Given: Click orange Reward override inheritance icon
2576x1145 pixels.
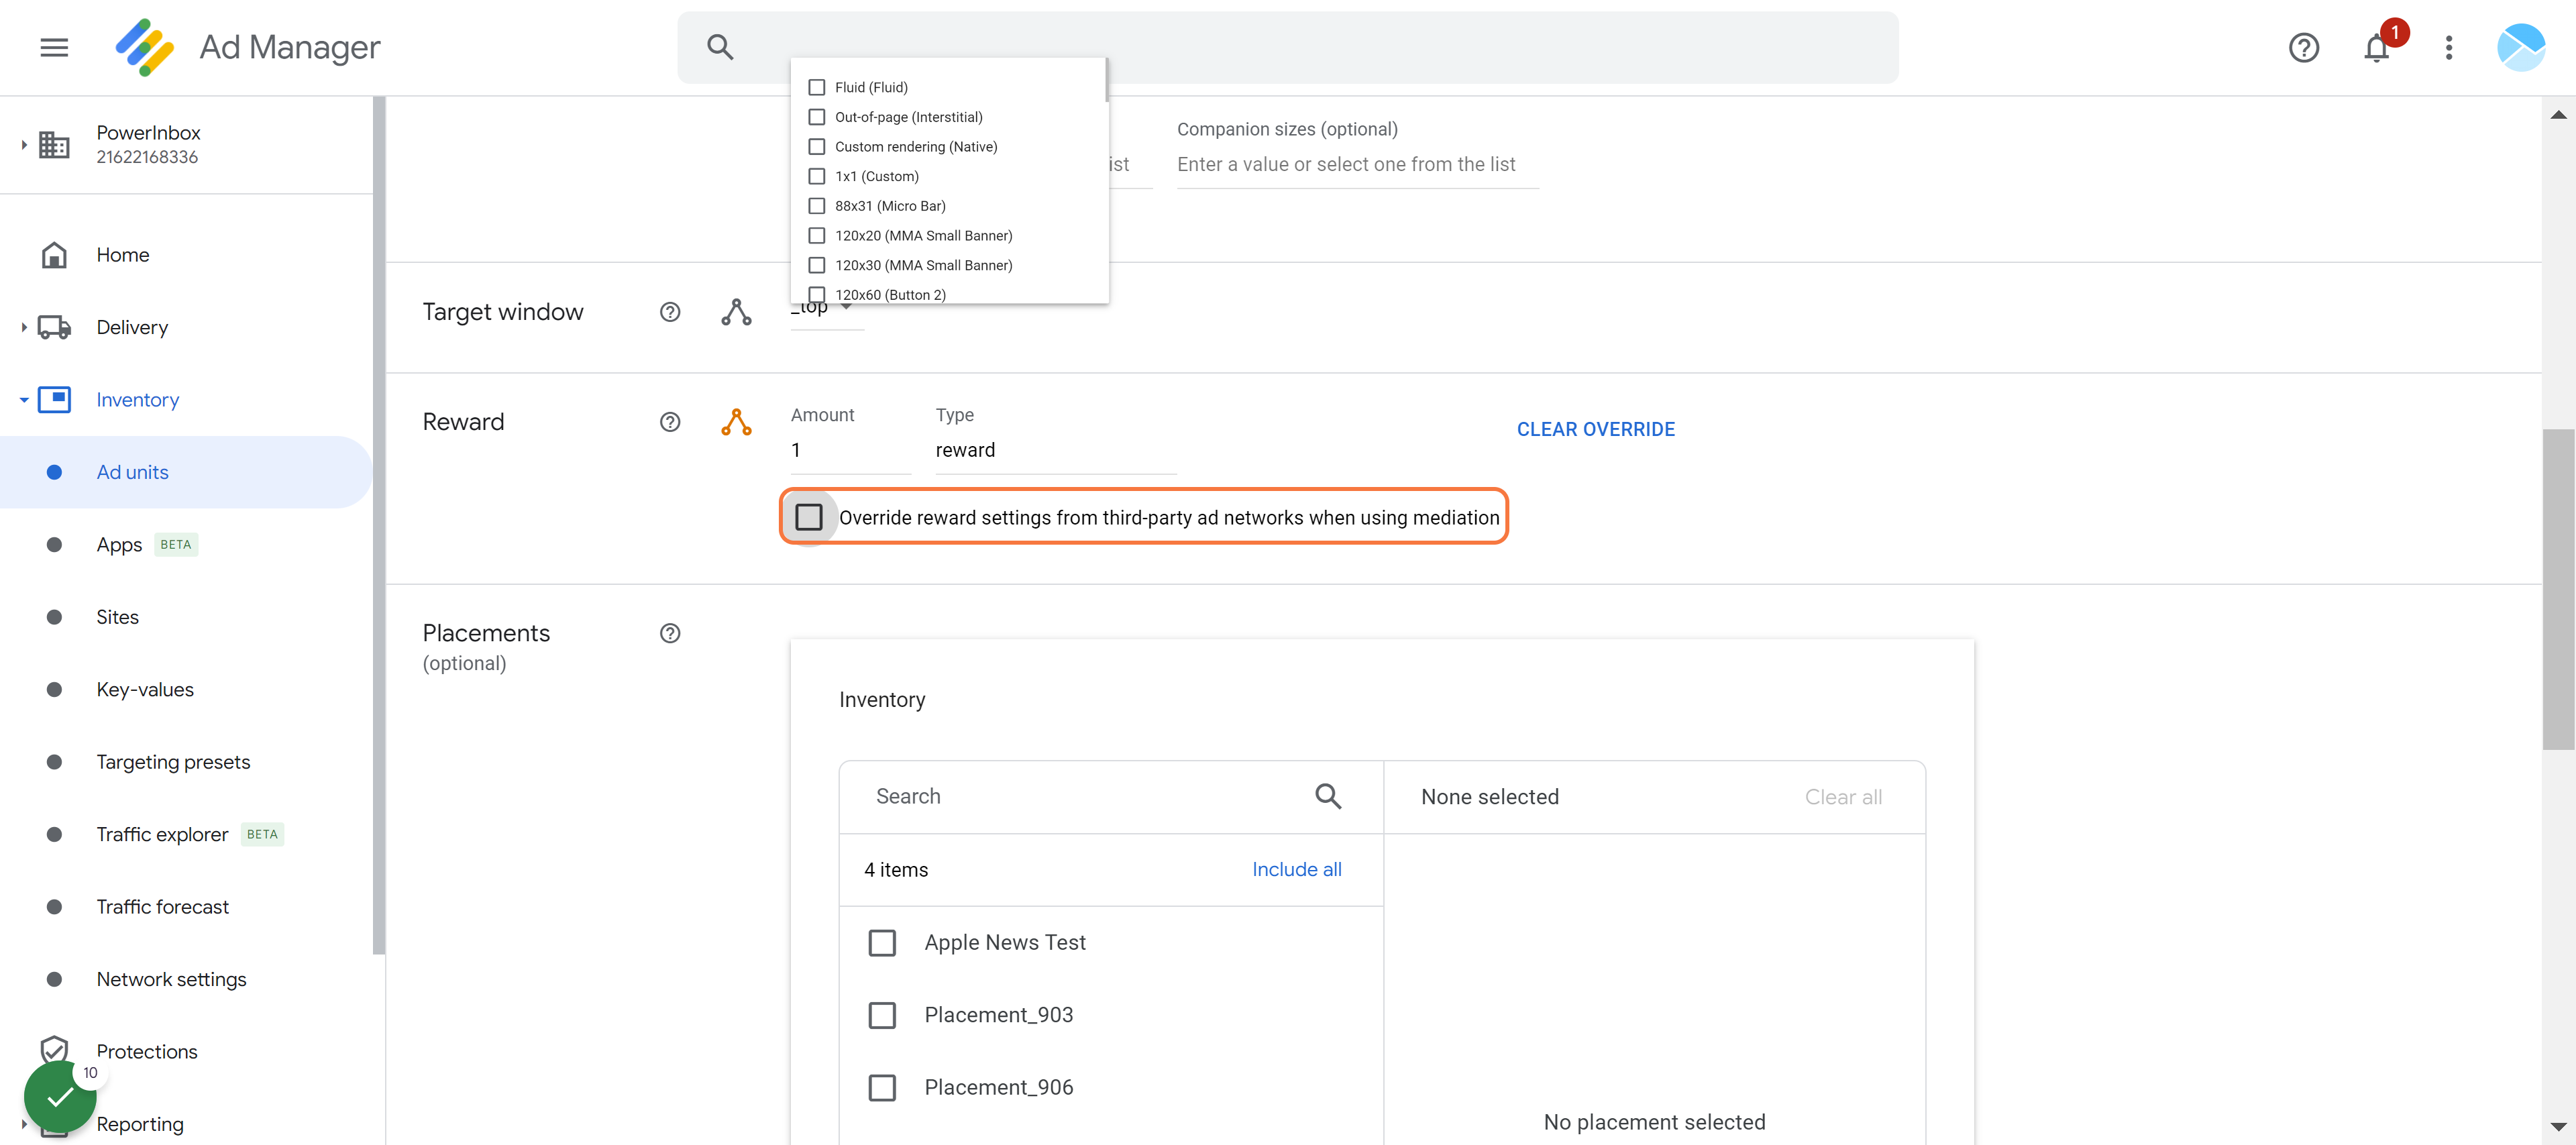Looking at the screenshot, I should 736,422.
